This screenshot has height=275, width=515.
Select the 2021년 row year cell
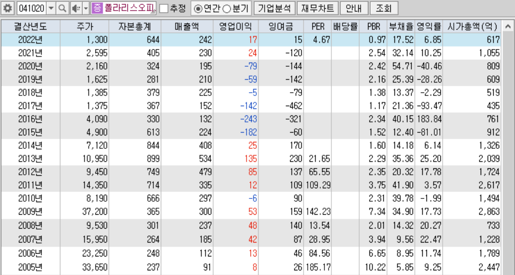point(31,53)
